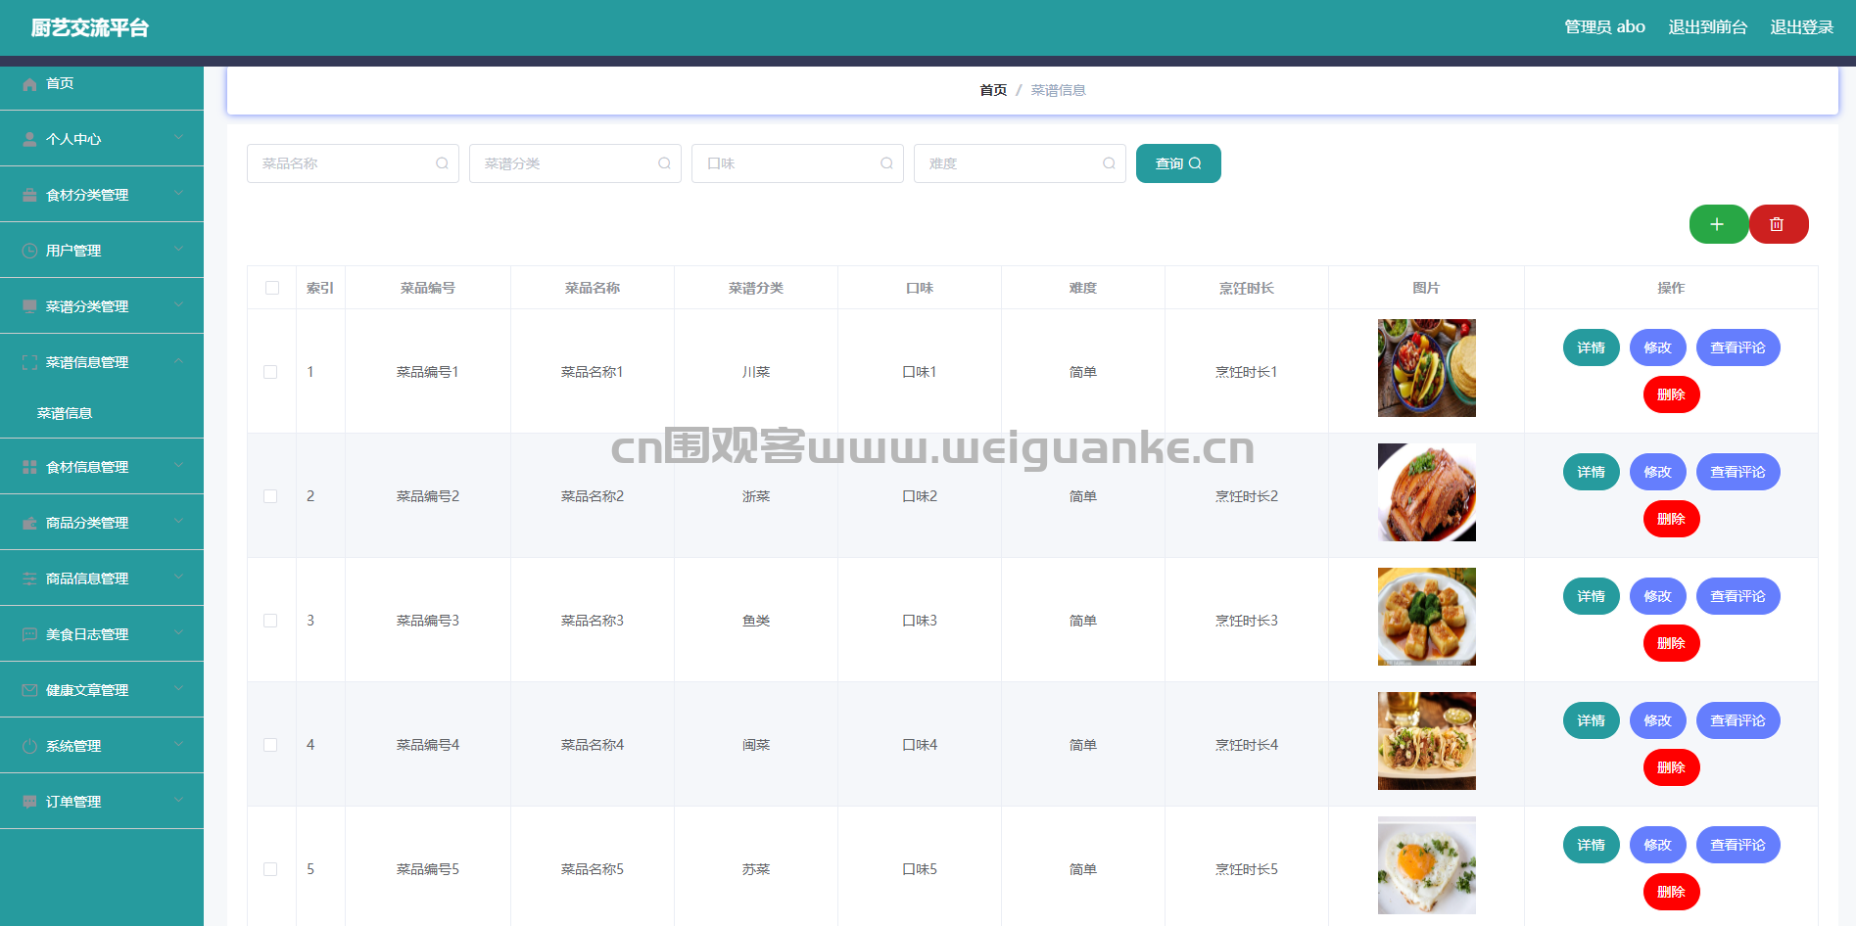Open the braised pork image in row 2
The height and width of the screenshot is (926, 1856).
point(1426,492)
